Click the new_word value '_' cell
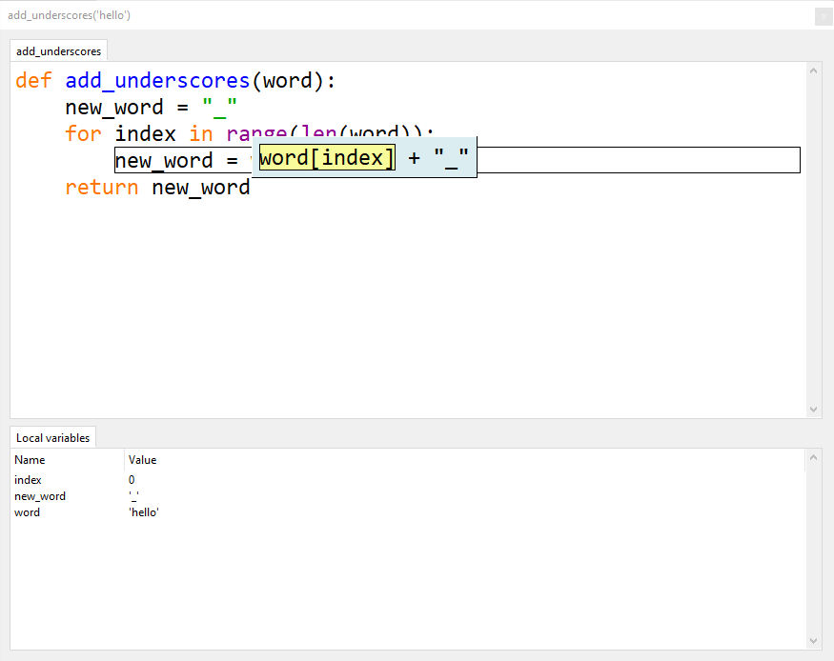The width and height of the screenshot is (834, 661). [x=133, y=496]
